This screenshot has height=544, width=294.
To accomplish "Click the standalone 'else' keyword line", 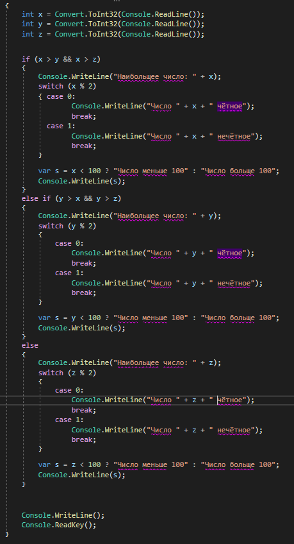I will pyautogui.click(x=29, y=345).
